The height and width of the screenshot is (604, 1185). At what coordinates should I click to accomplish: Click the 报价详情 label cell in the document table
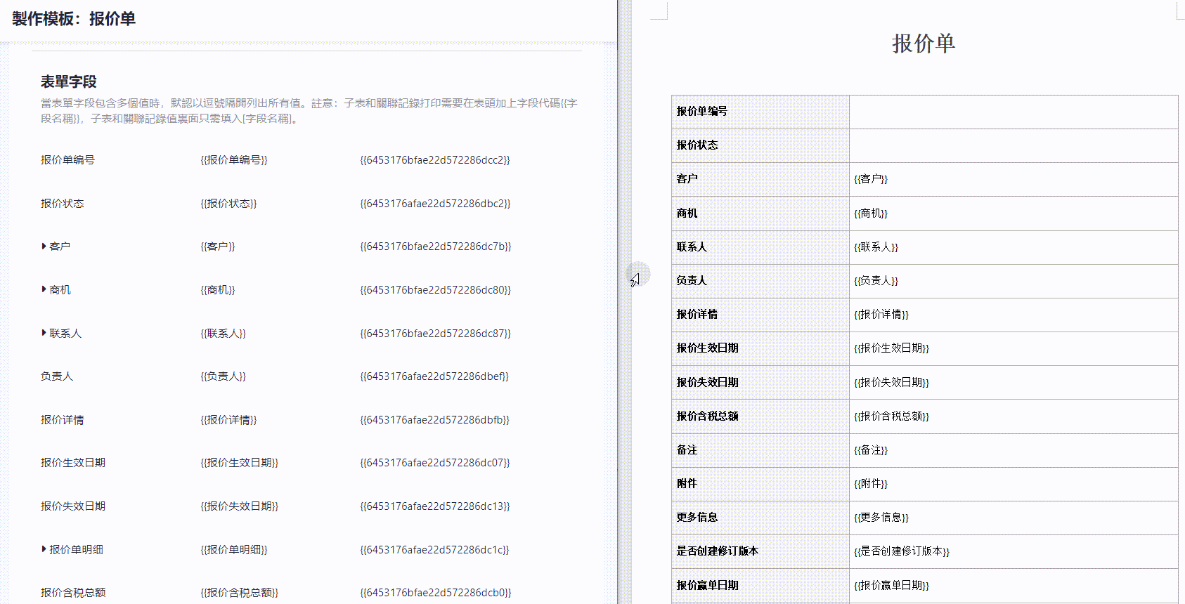[760, 315]
